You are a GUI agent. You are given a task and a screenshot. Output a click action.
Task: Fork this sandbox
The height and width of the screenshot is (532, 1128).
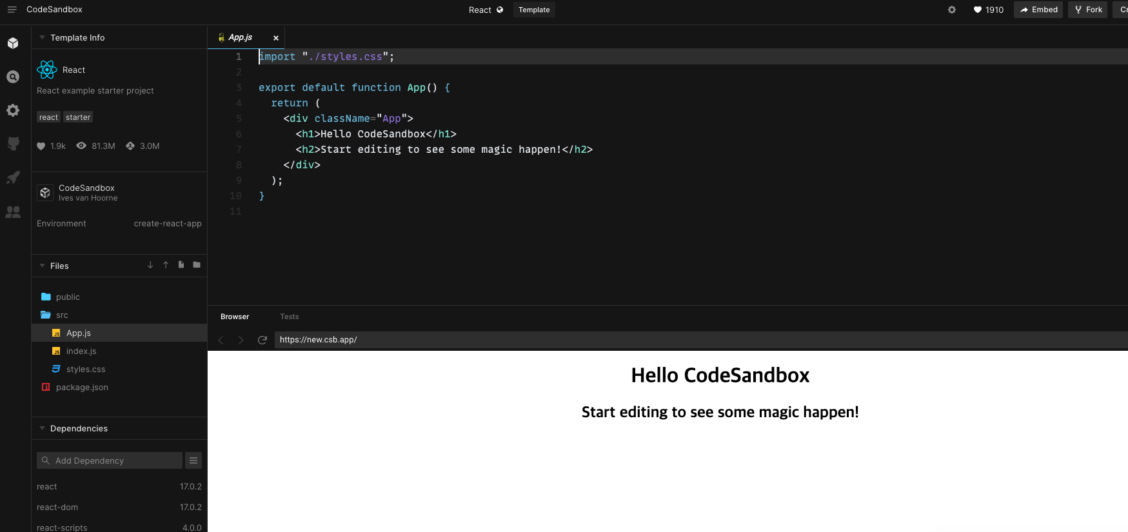click(x=1088, y=10)
